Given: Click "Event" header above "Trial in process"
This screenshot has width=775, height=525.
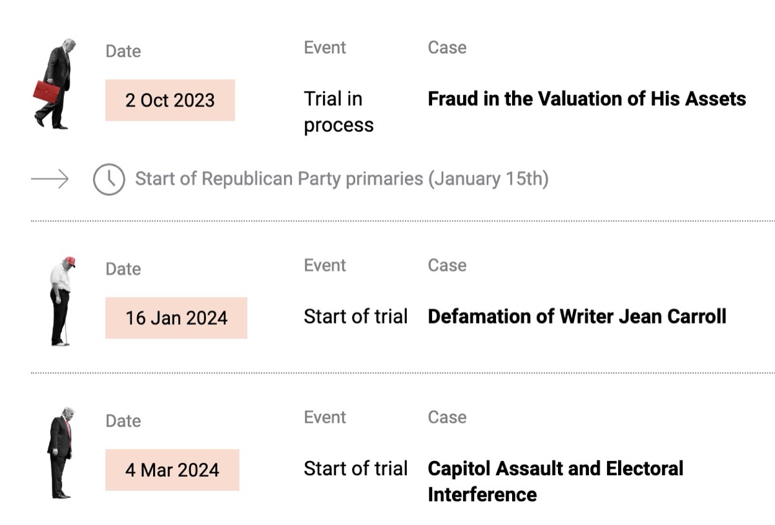Looking at the screenshot, I should [x=325, y=48].
